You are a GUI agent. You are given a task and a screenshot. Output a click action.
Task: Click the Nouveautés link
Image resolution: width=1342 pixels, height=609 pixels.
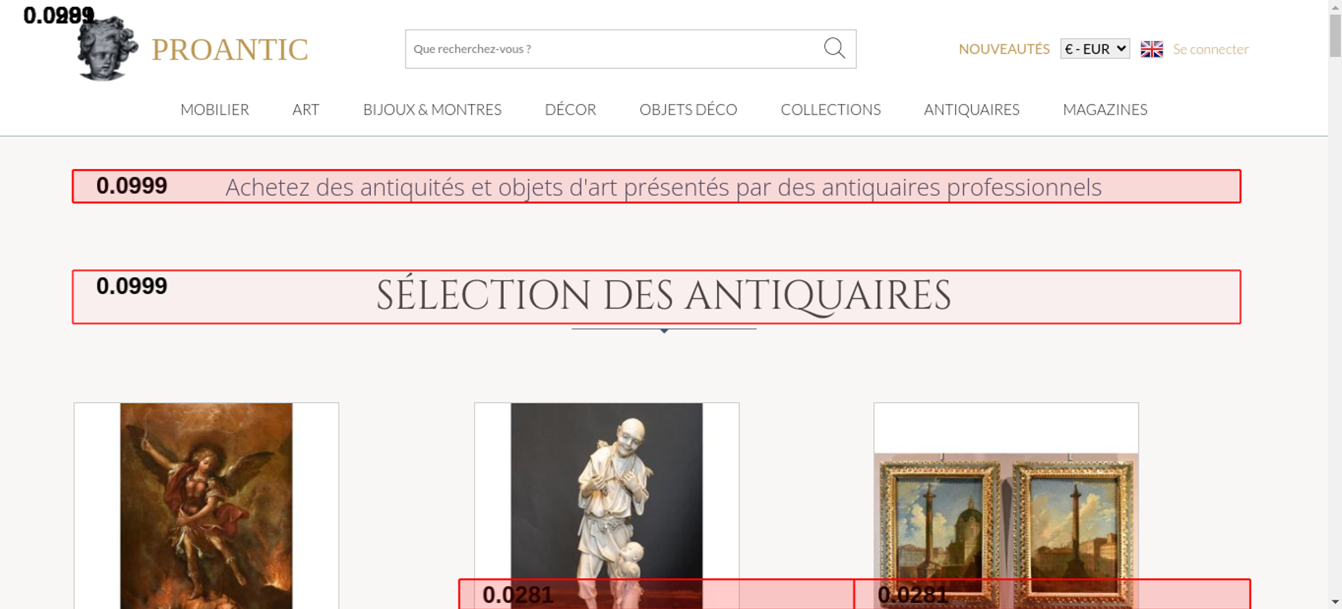click(1004, 49)
